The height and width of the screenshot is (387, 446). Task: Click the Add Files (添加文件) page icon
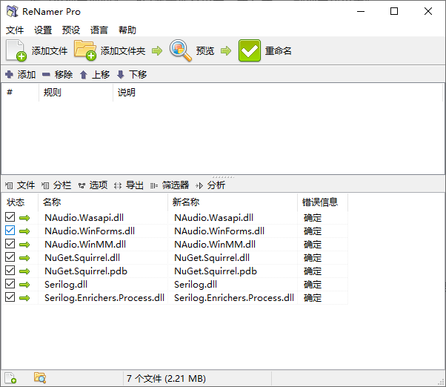(x=16, y=50)
